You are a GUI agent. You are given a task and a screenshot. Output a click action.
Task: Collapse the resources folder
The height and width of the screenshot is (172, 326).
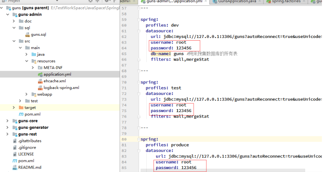26,61
